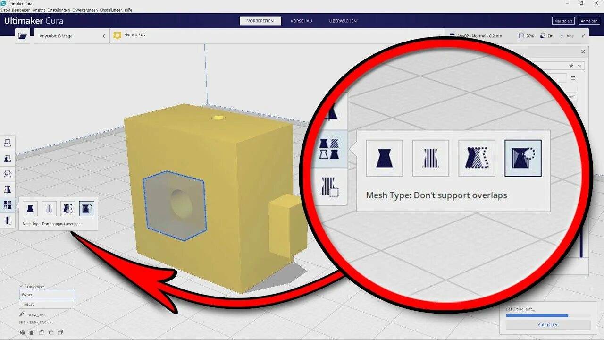Expand the Anycubic i3 Mega printer selector

[72, 36]
